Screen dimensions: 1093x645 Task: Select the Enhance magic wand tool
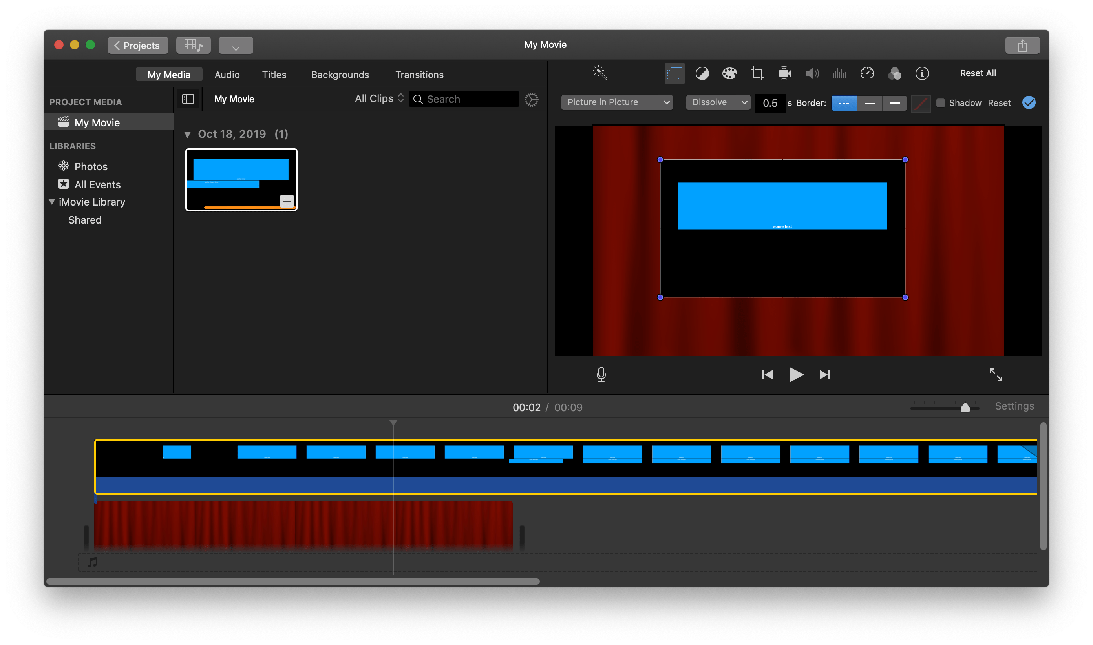pos(600,73)
